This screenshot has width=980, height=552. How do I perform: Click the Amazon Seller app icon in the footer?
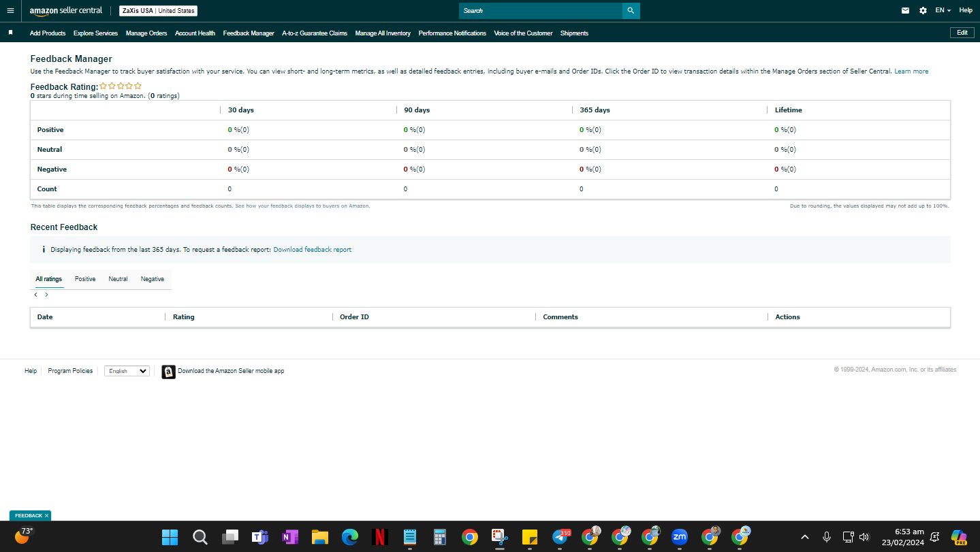coord(168,372)
